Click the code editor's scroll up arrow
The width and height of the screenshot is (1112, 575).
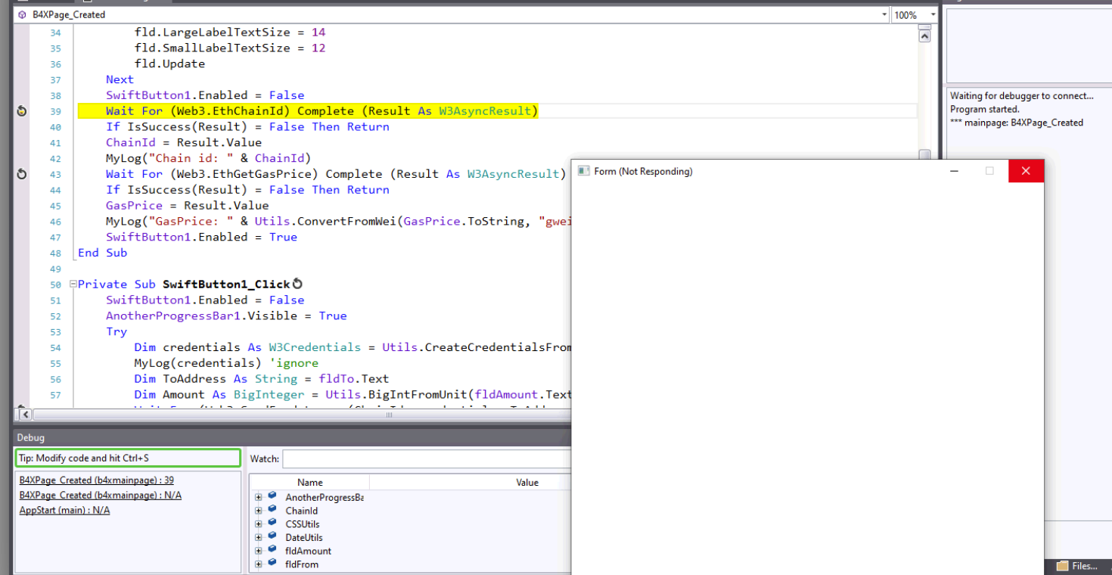click(924, 36)
